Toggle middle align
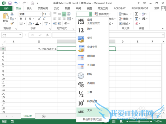The height and width of the screenshot is (124, 166). [x=59, y=14]
